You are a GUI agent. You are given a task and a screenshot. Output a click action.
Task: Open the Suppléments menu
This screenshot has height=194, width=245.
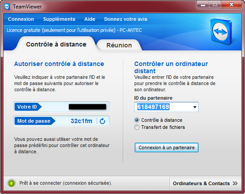click(x=59, y=19)
